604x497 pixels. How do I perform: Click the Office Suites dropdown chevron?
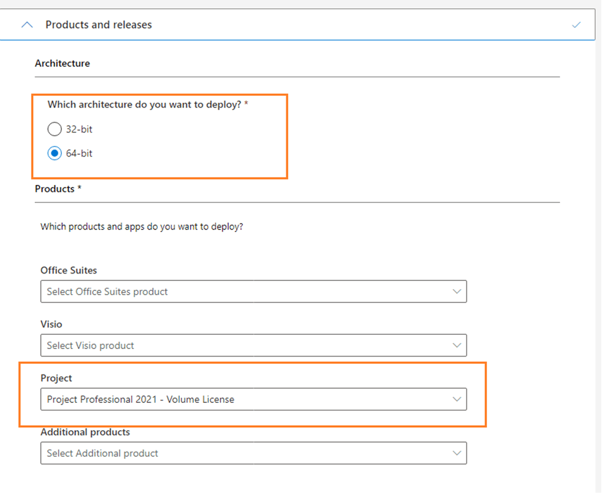coord(457,291)
